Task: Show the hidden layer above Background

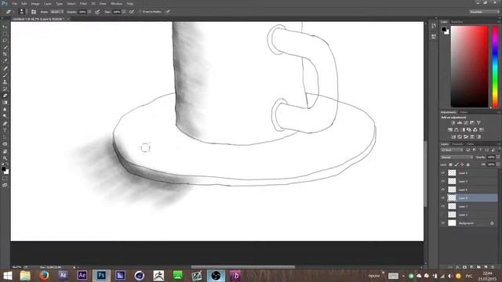Action: tap(443, 215)
